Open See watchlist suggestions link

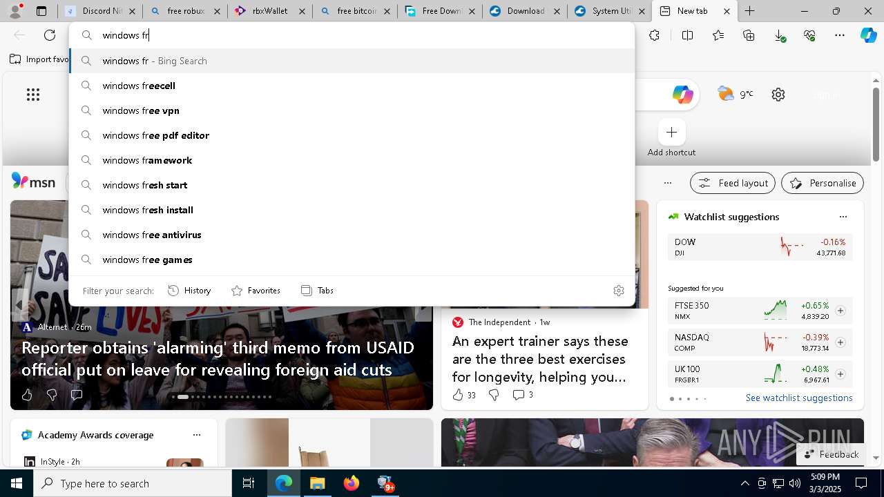point(799,398)
